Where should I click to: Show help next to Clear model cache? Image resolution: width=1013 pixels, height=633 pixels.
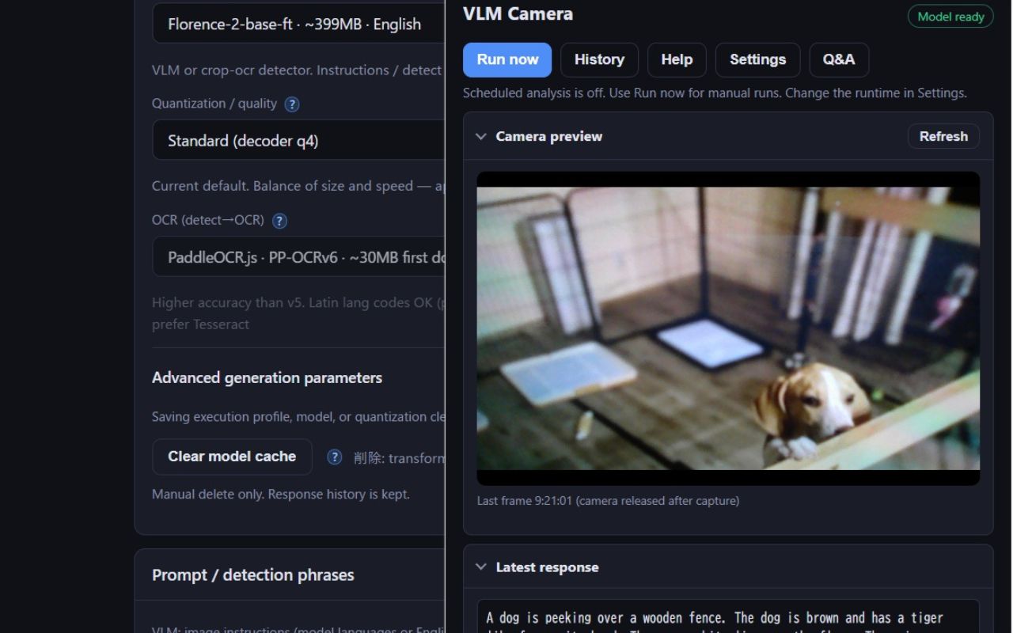point(335,457)
